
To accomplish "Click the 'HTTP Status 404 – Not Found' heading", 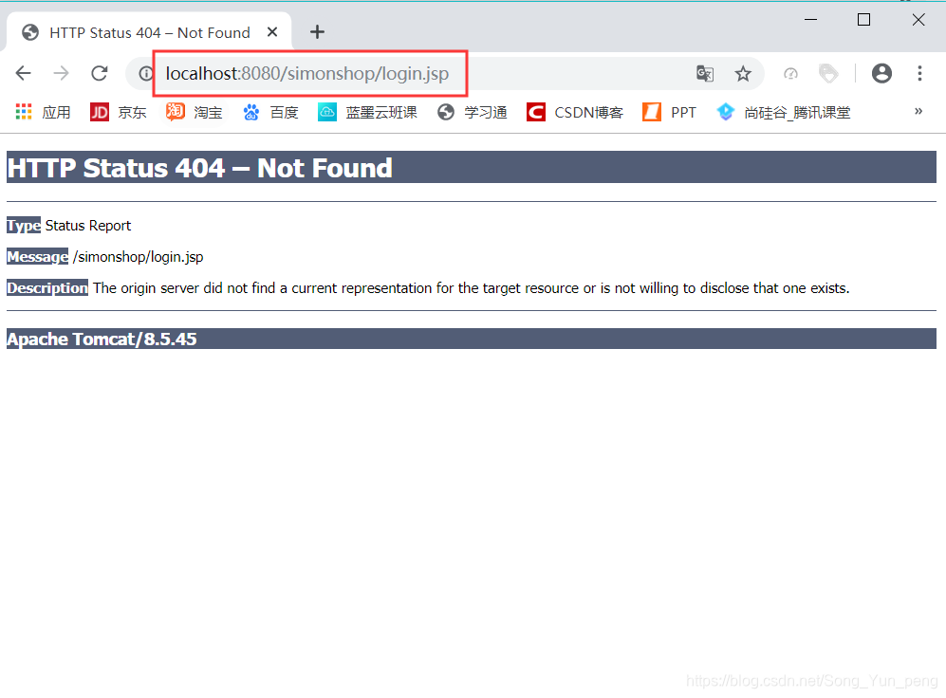I will click(199, 168).
